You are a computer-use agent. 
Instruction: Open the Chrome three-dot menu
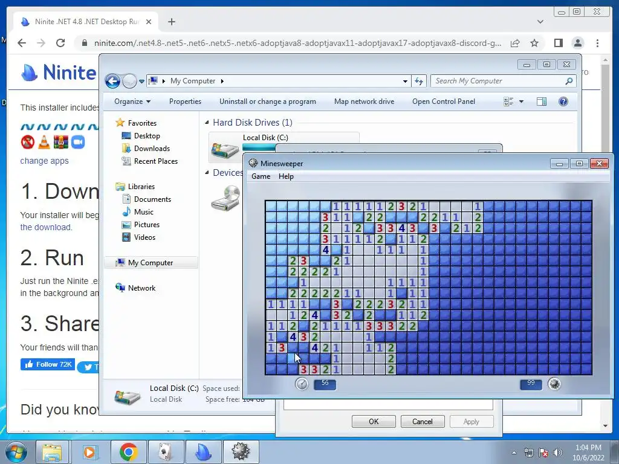597,43
